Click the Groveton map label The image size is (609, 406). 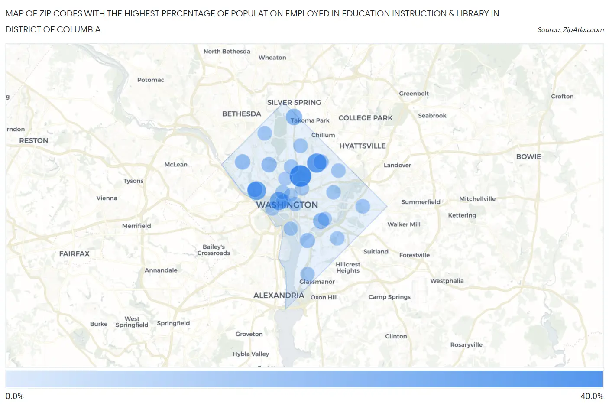pyautogui.click(x=249, y=334)
